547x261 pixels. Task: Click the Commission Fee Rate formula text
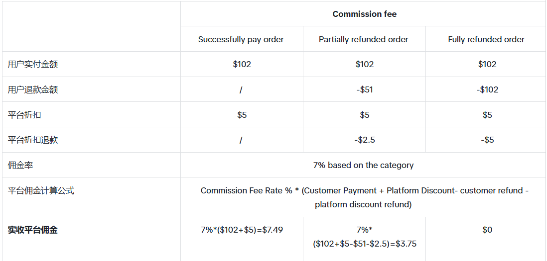[x=364, y=197]
